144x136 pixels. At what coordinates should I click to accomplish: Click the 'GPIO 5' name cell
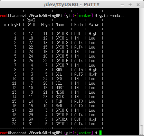click(x=62, y=56)
